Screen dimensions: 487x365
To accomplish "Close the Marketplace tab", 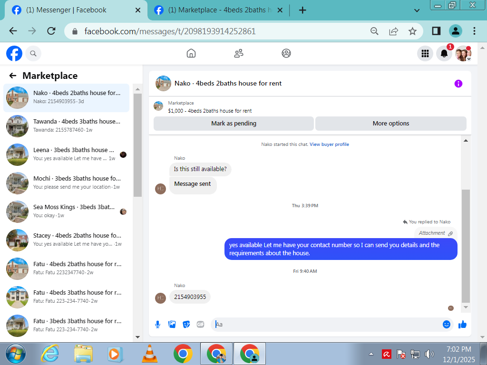I will click(280, 10).
